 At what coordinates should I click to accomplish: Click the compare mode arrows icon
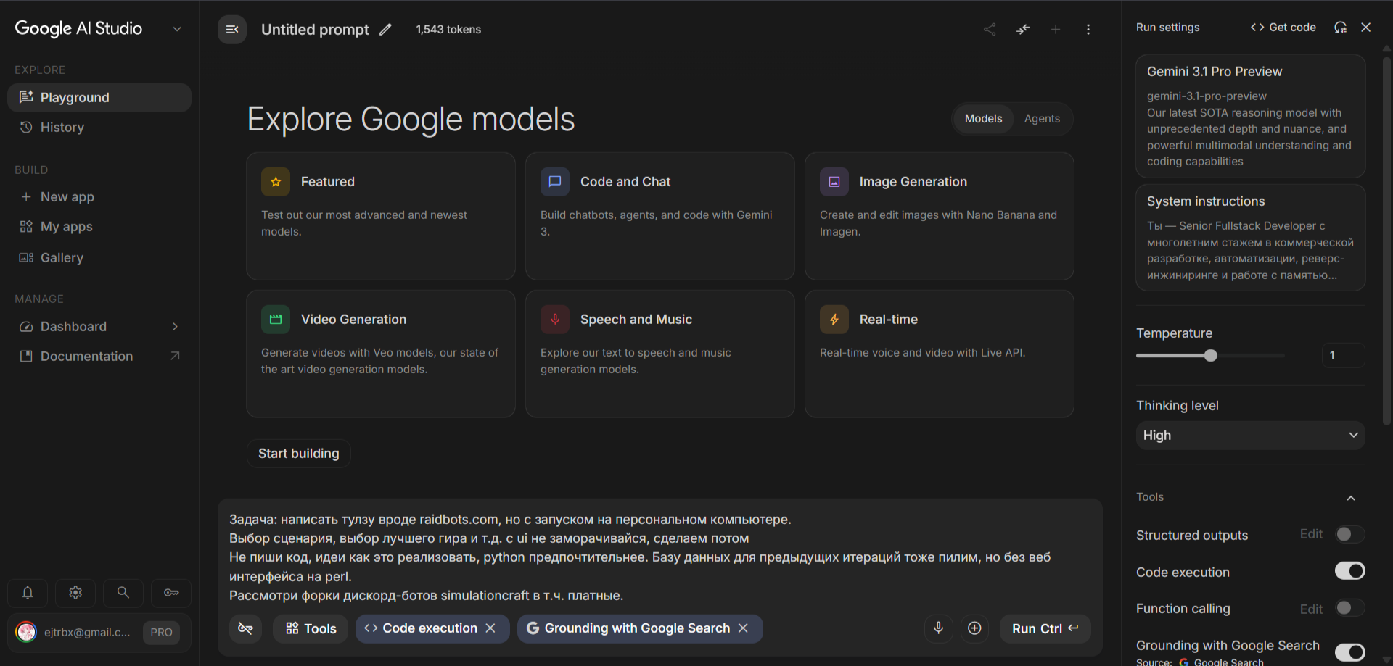pyautogui.click(x=1023, y=30)
